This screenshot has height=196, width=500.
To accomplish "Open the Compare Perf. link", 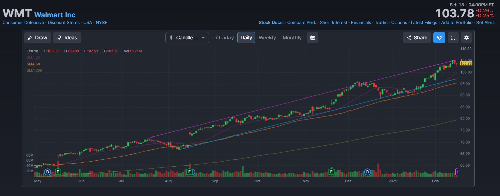I will (302, 22).
